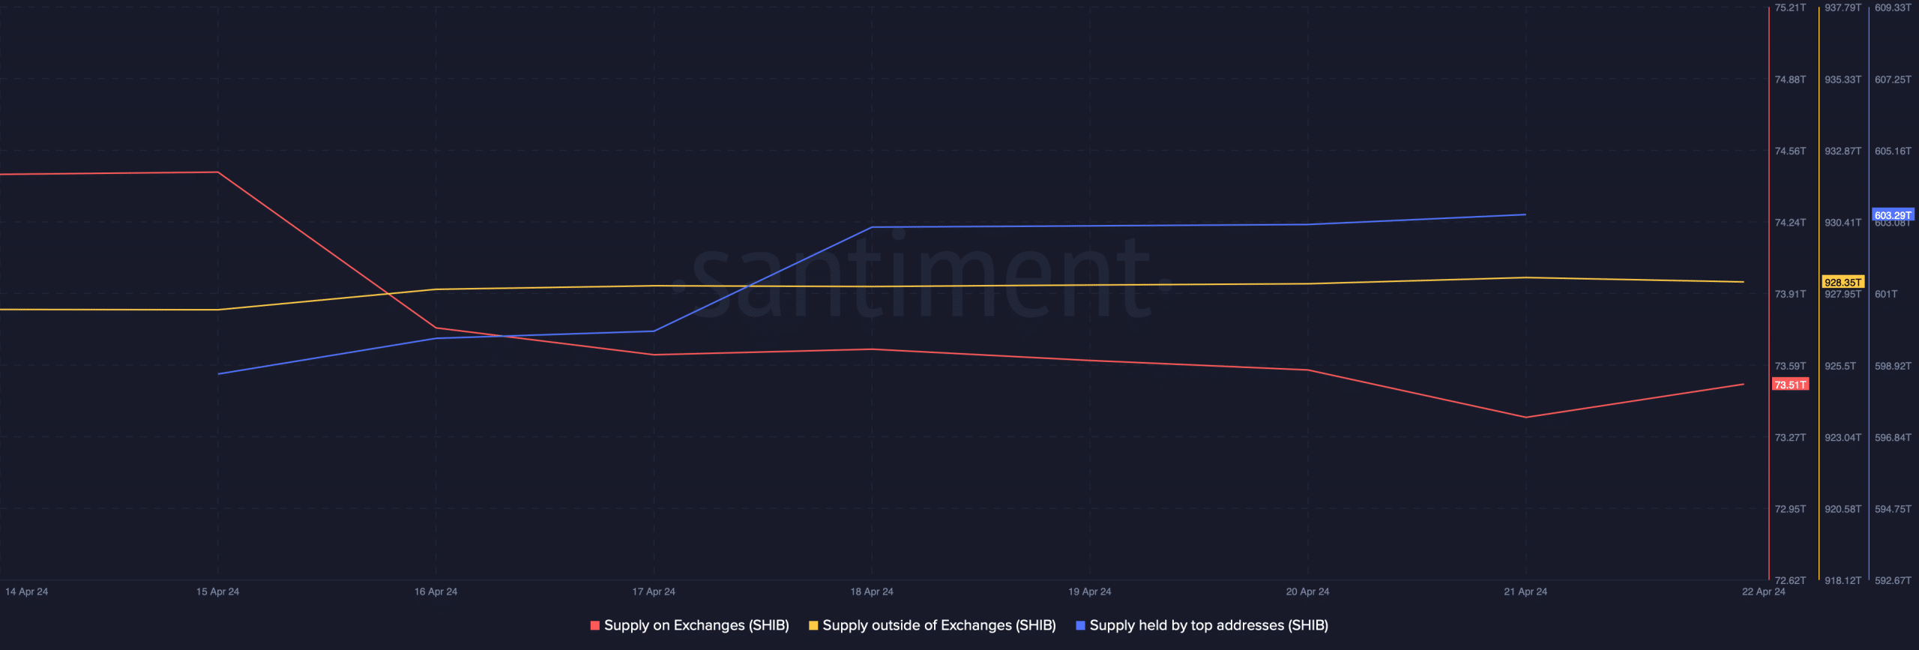Click the 72.62T axis label
Image resolution: width=1919 pixels, height=650 pixels.
point(1790,580)
